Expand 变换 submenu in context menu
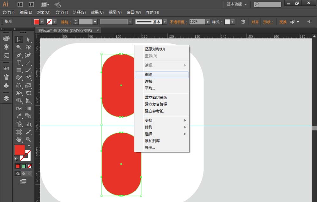Screen dimensions: 317x202 [162, 120]
